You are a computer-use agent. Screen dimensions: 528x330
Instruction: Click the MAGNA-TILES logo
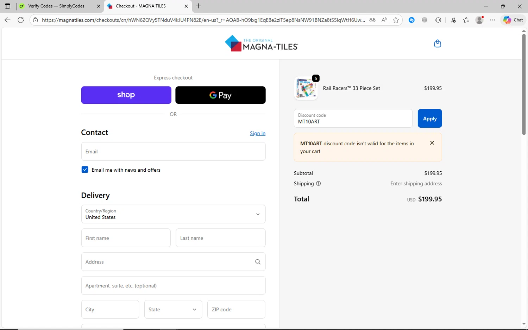(x=262, y=44)
